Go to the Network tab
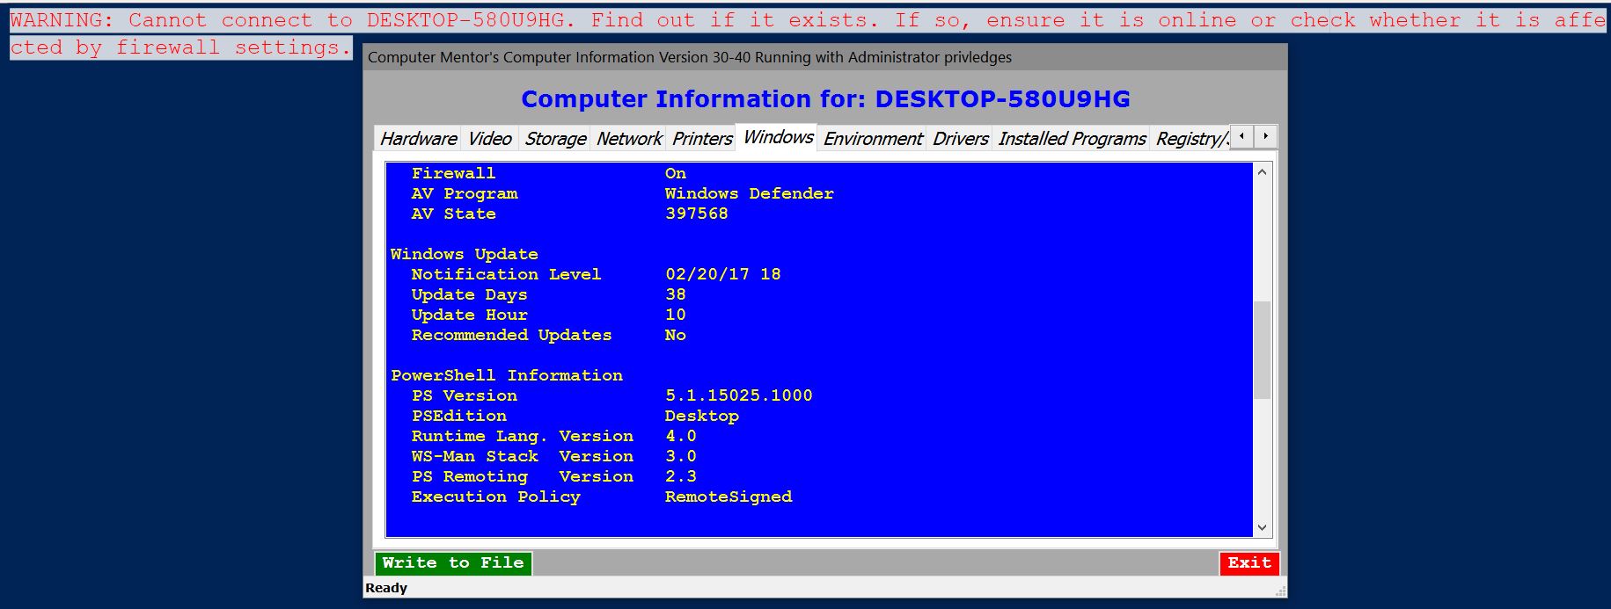 point(628,139)
